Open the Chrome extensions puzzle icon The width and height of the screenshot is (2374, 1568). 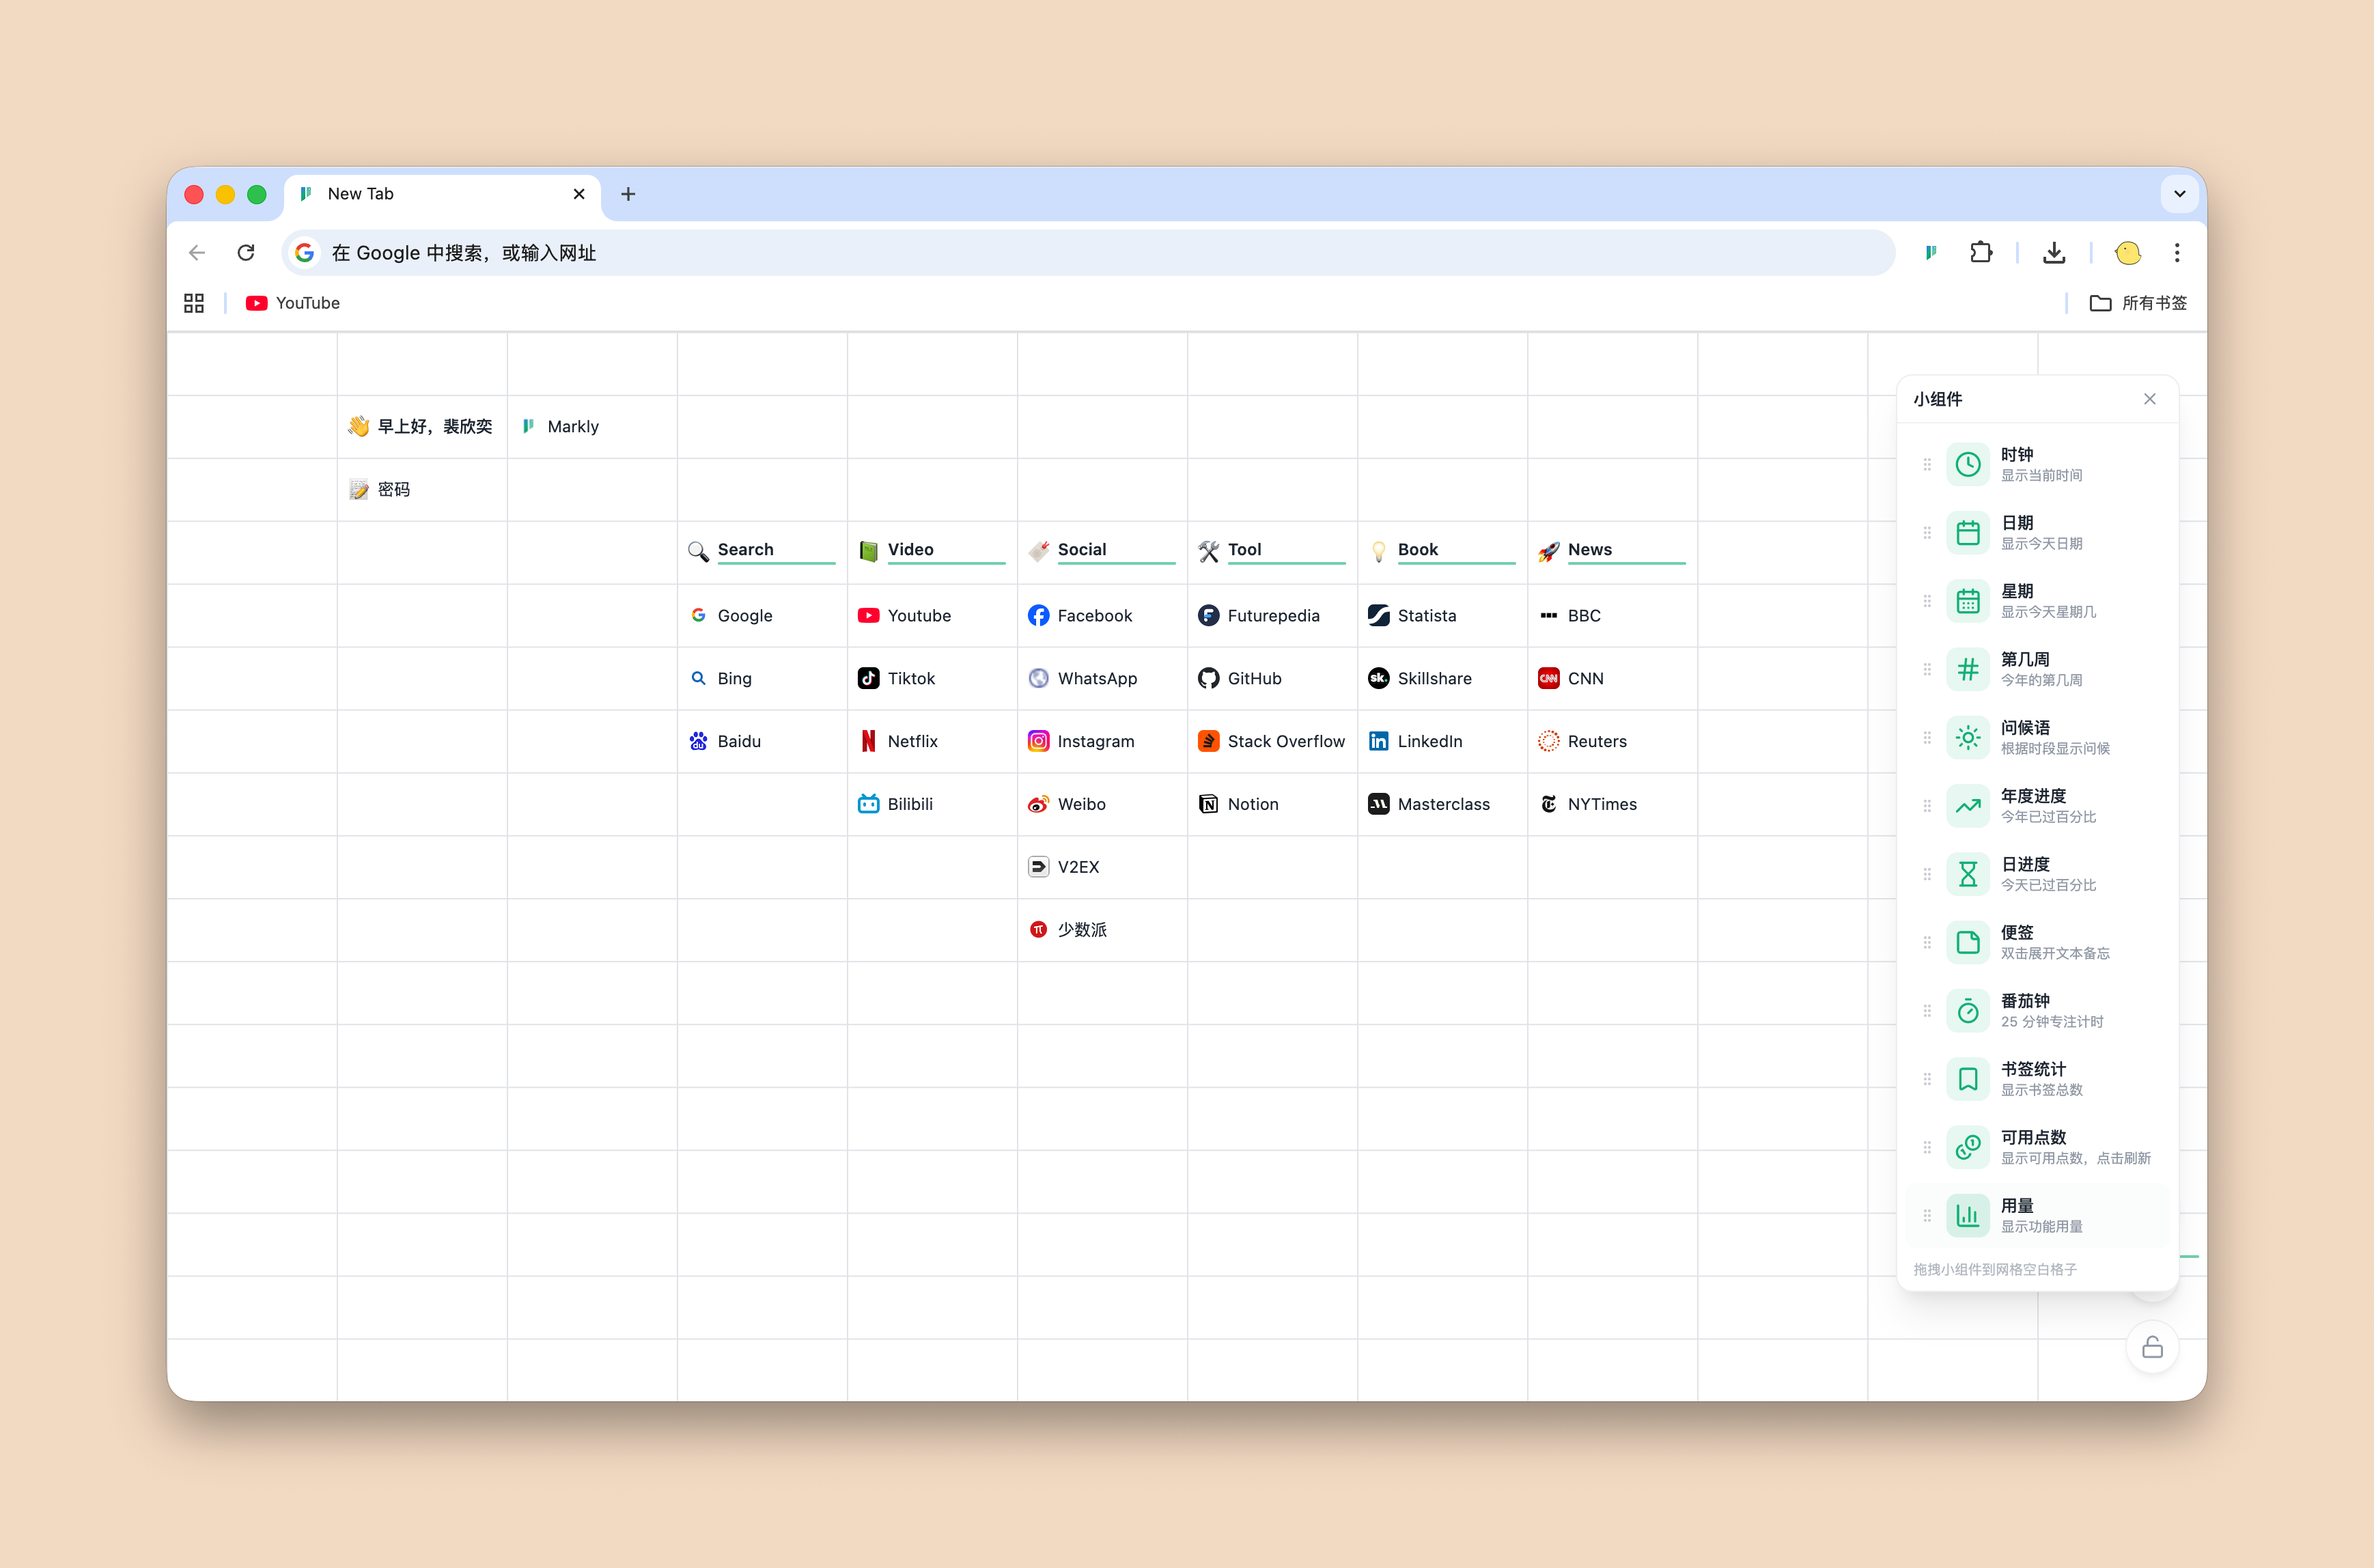click(1980, 253)
